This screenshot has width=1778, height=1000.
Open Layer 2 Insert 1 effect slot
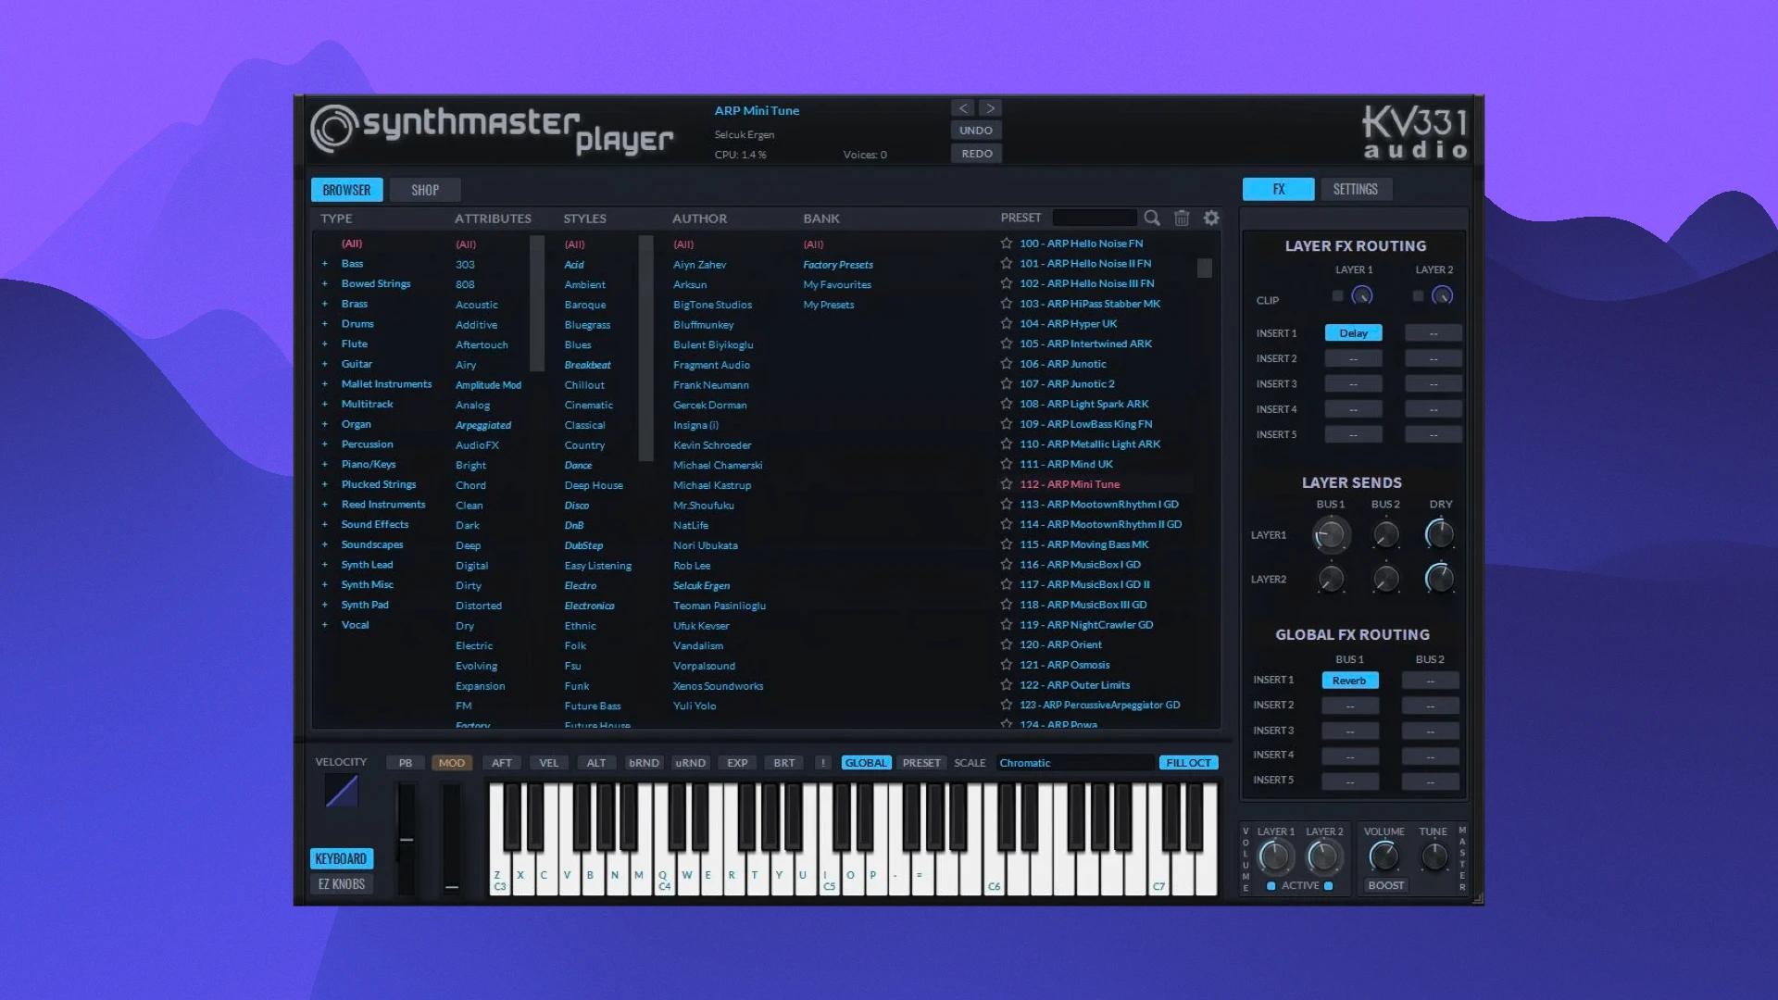pyautogui.click(x=1434, y=333)
